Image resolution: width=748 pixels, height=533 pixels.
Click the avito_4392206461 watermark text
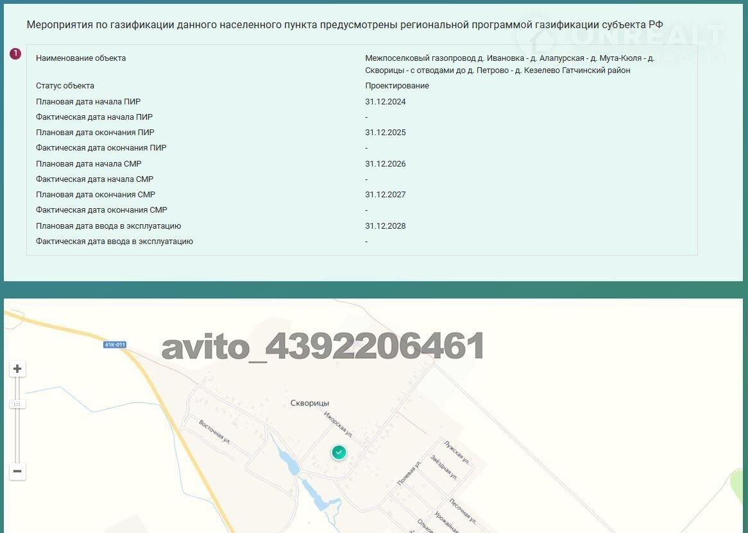point(323,347)
